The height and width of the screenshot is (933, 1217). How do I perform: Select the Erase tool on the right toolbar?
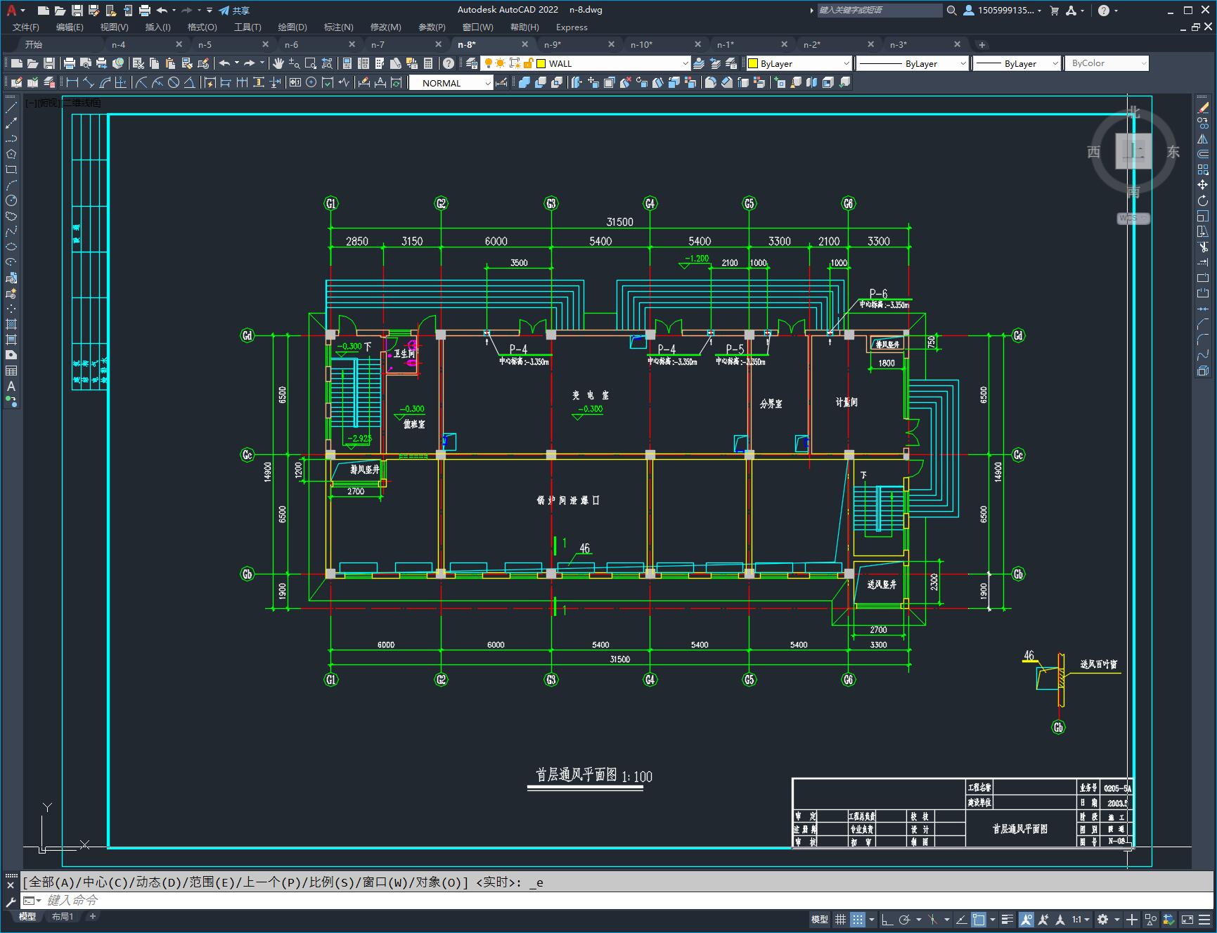pos(1203,108)
